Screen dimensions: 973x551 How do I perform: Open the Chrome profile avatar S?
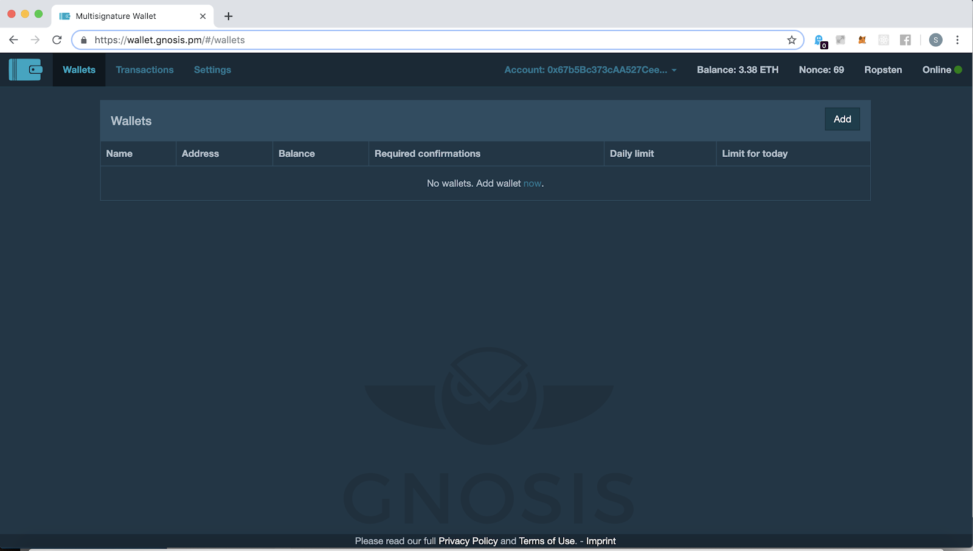click(x=935, y=40)
